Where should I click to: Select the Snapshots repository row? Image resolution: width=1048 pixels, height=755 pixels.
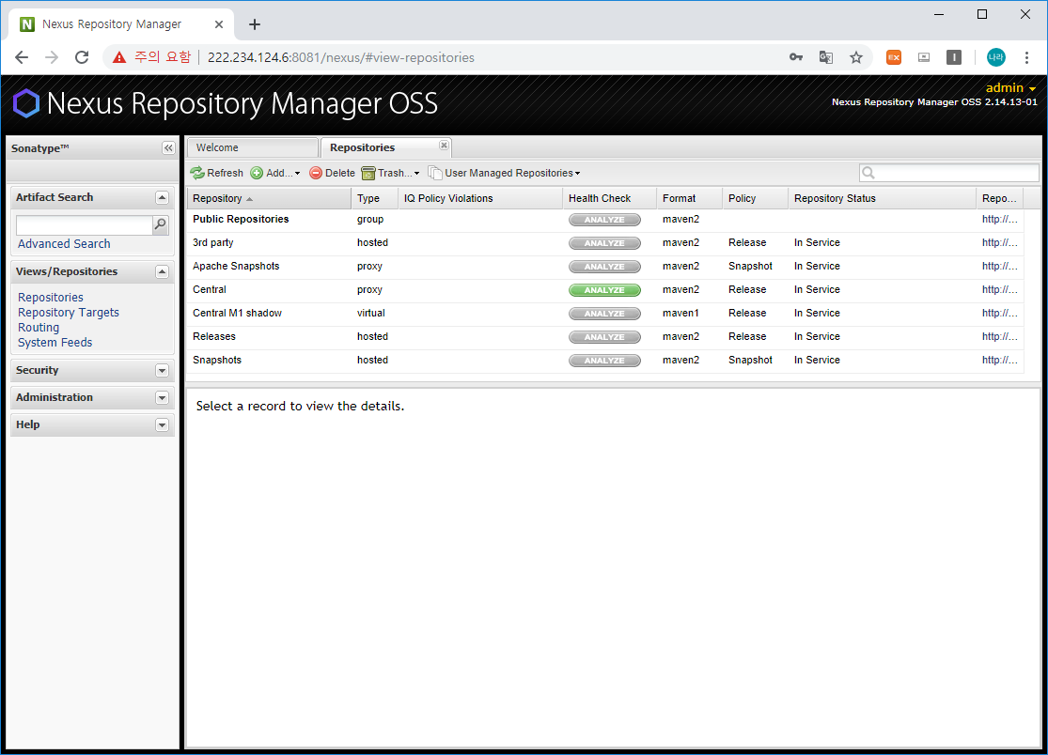pos(605,360)
